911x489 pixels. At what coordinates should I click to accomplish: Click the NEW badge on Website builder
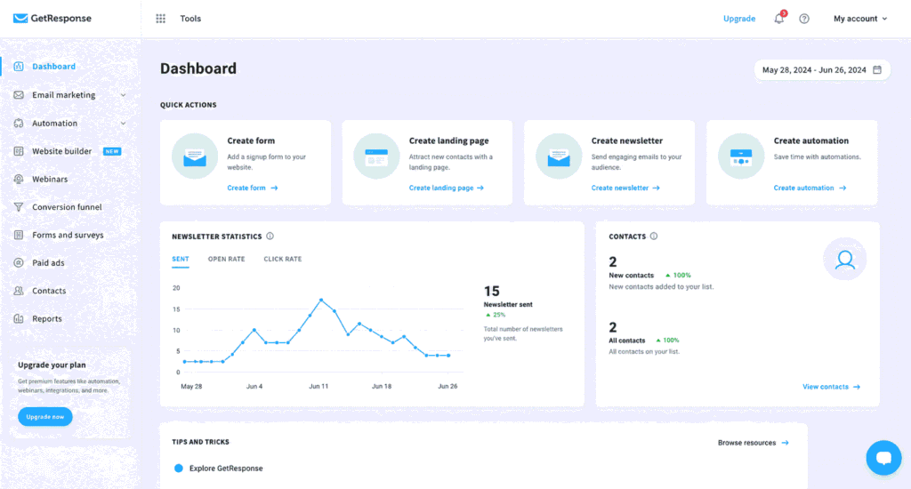click(112, 151)
